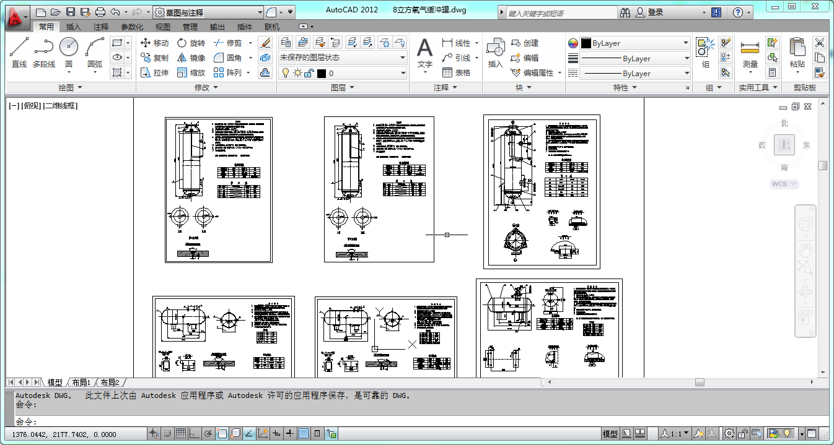Click the quick calculator icon
Viewport: 834px width, 445px height.
point(772,72)
